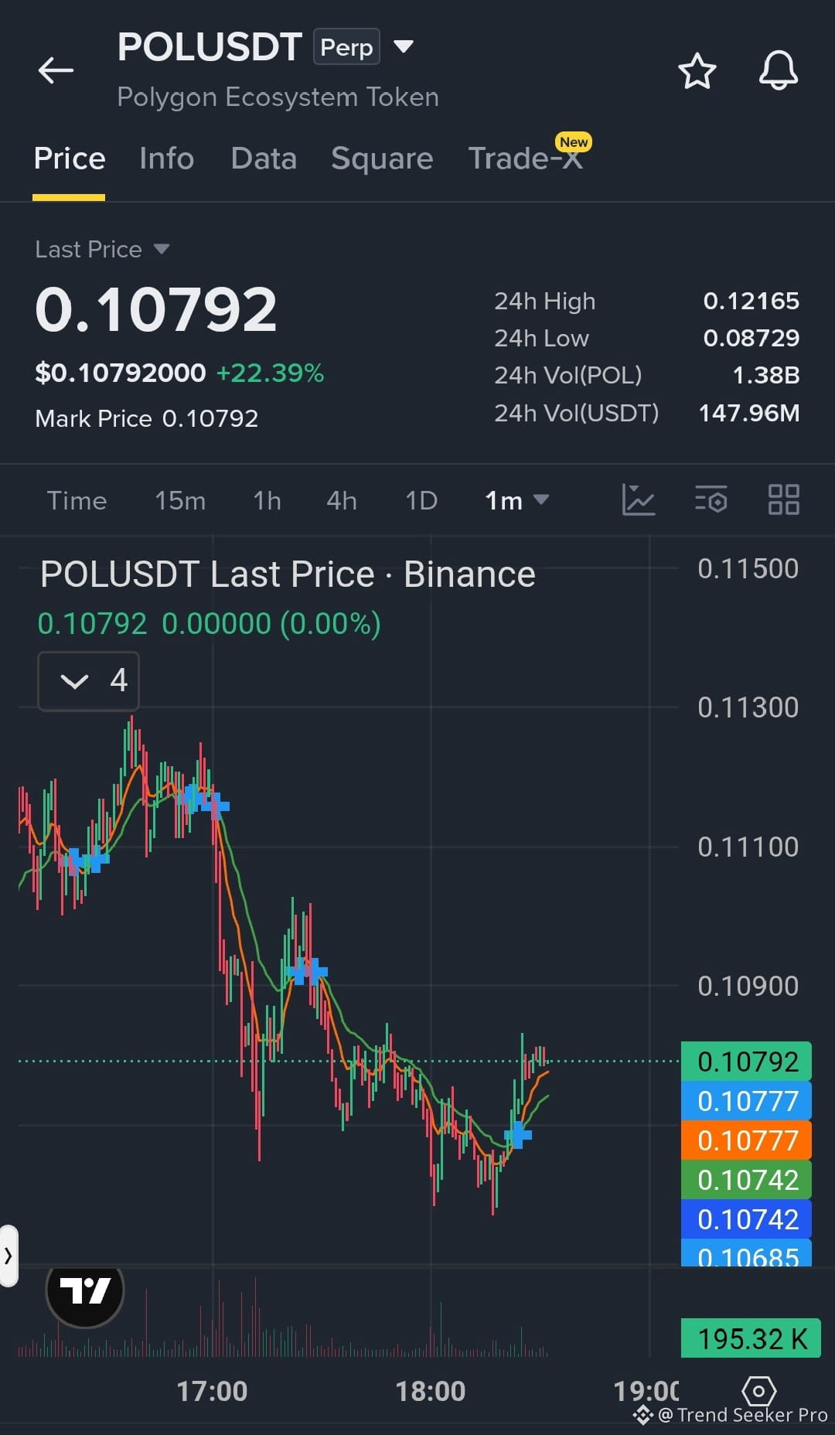Collapse the indicator legend showing 4
835x1435 pixels.
(88, 680)
